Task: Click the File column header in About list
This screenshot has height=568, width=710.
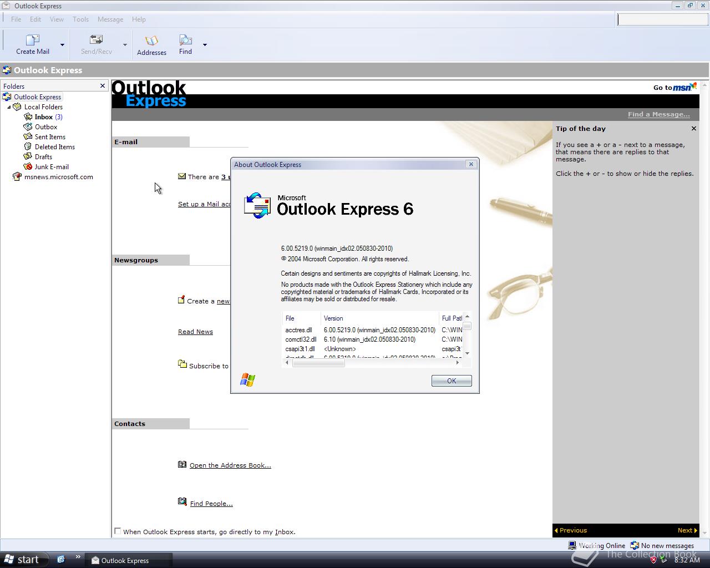Action: point(301,318)
